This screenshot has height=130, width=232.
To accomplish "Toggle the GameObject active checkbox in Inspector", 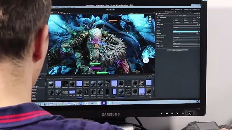I will click(159, 14).
